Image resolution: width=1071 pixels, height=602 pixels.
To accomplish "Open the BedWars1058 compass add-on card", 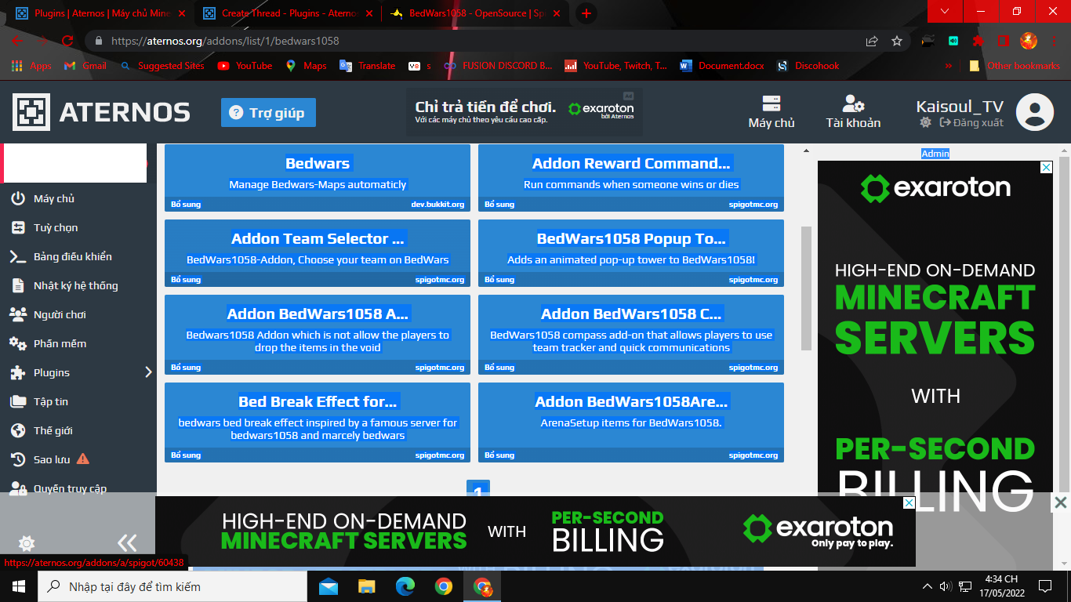I will click(631, 334).
